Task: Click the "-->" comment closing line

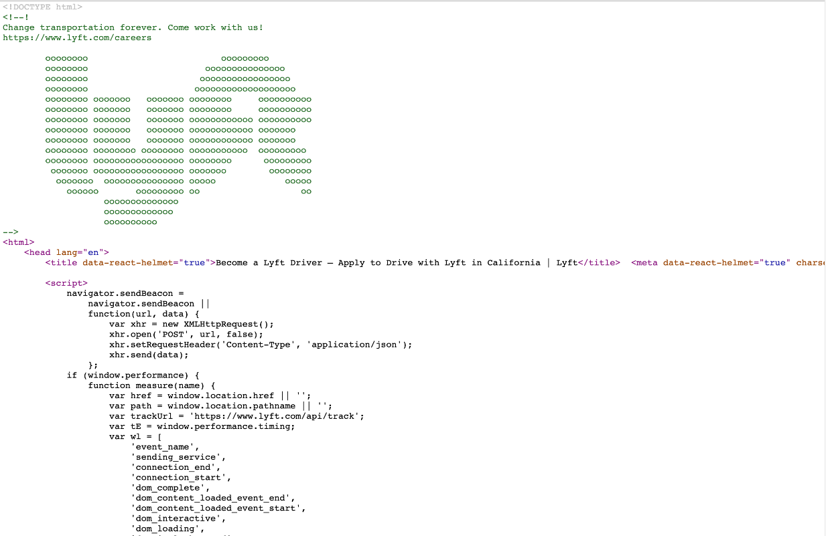Action: pos(11,232)
